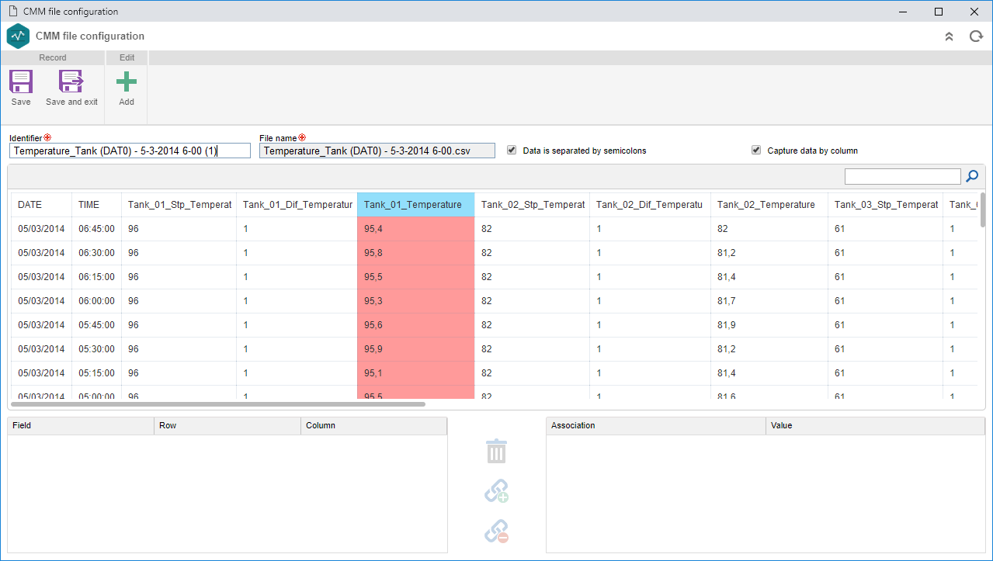
Task: Click the green Add plus icon
Action: 126,81
